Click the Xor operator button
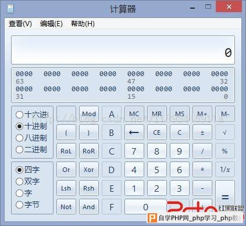 (x=89, y=170)
